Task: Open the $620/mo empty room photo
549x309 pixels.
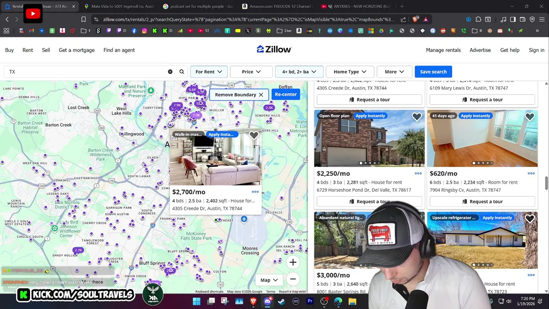Action: [x=482, y=138]
